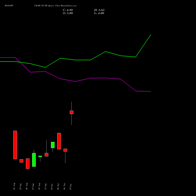This screenshot has height=196, width=196.
Task: Click the green indicator line's rising end
Action: pyautogui.click(x=143, y=46)
